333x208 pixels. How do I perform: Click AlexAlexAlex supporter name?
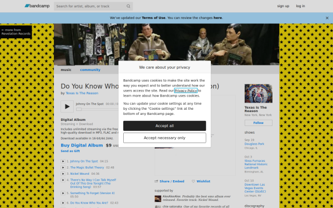pyautogui.click(x=171, y=196)
